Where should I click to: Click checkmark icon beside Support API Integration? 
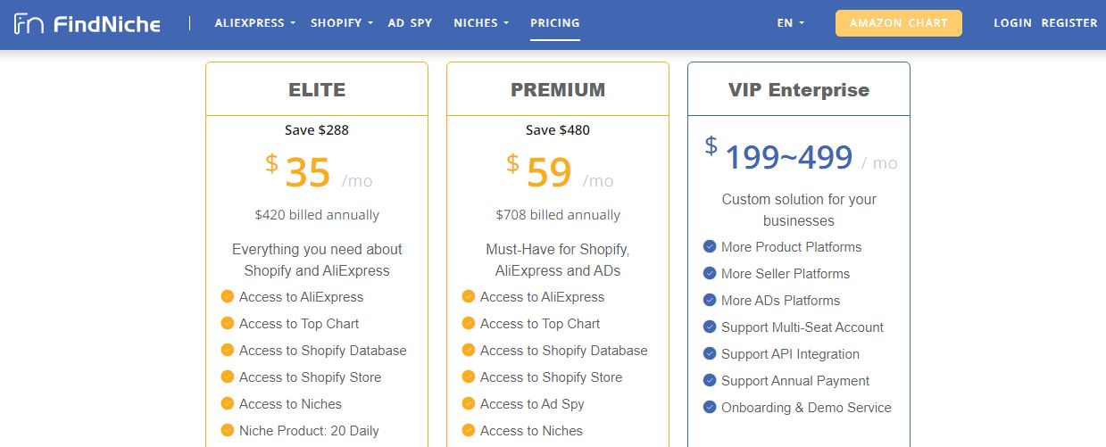[710, 354]
